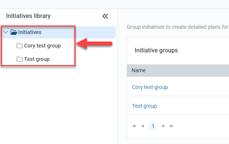Screen dimensions: 229x144
Task: Click the Initiatives library panel title
Action: tap(28, 16)
